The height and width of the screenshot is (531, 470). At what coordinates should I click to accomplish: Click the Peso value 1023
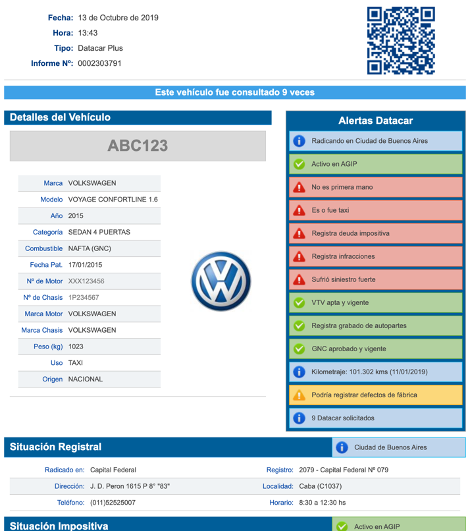(76, 347)
